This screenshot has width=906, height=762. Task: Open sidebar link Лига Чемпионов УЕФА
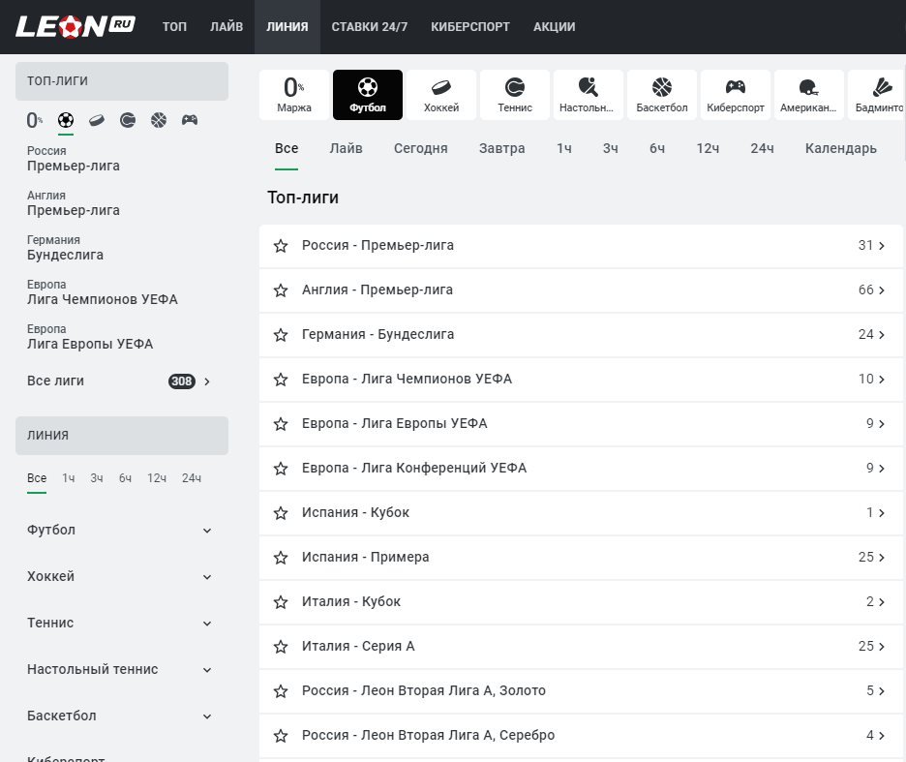coord(103,292)
